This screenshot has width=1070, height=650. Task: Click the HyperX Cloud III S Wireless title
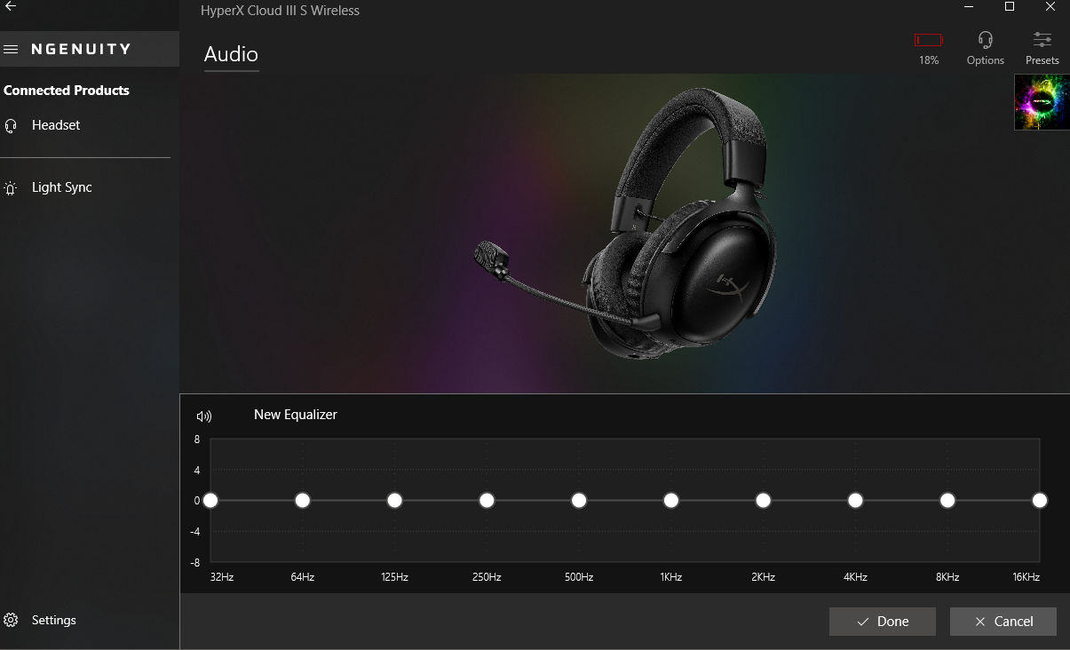281,11
